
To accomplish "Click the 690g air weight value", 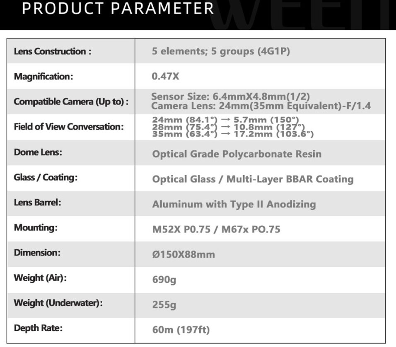I will [164, 280].
